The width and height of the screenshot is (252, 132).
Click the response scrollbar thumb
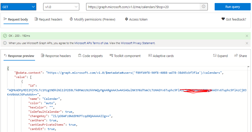click(x=248, y=66)
